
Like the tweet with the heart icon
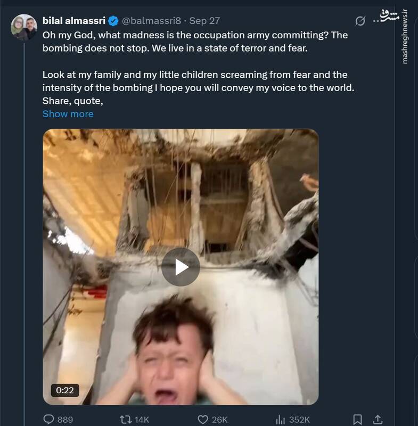point(202,420)
